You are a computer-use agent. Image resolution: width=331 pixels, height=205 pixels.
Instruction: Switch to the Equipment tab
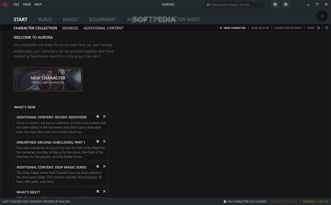point(103,20)
